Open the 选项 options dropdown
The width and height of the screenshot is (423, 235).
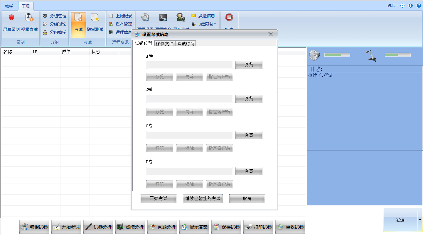(392, 6)
